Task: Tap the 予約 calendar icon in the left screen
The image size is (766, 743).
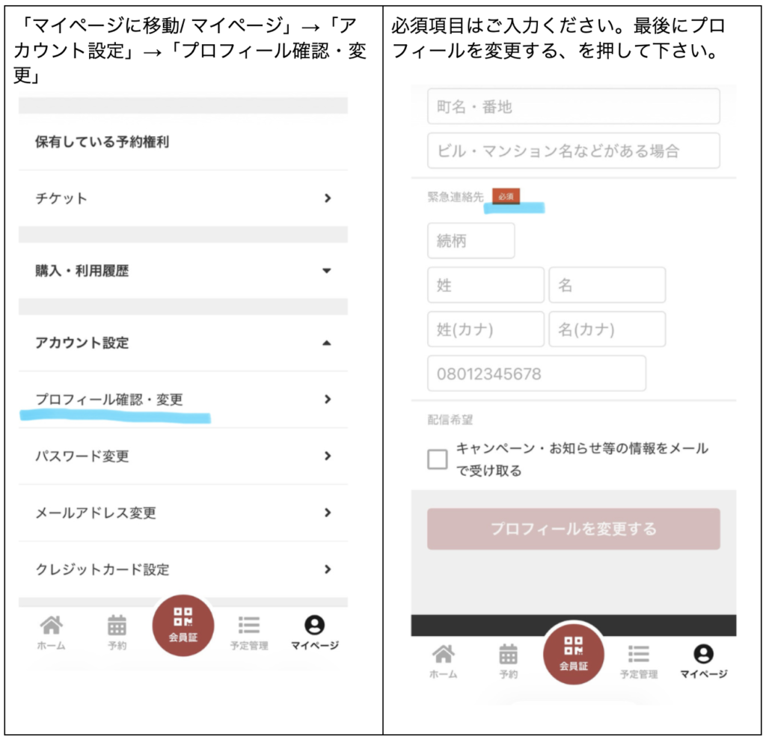Action: [x=117, y=631]
